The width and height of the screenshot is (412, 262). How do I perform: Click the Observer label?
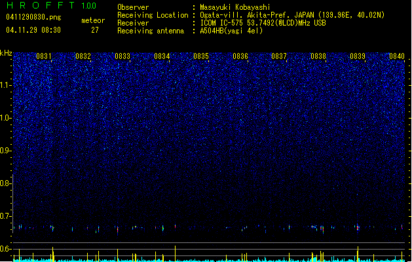pos(133,7)
